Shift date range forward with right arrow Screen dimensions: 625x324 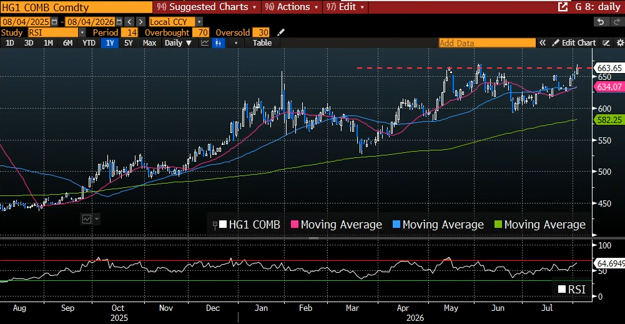coord(140,22)
